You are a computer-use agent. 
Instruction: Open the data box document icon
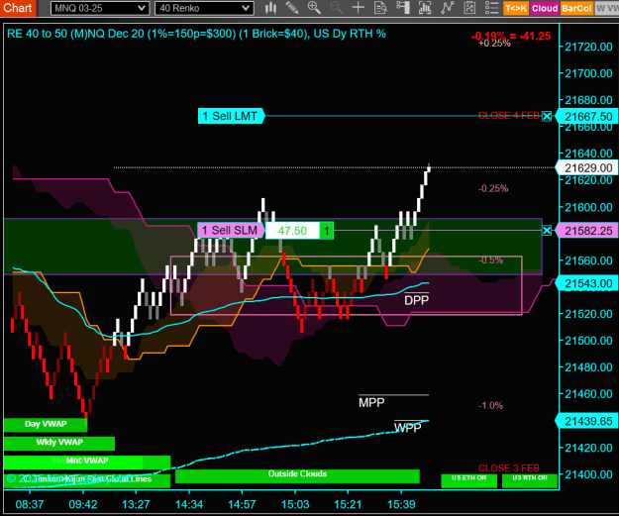380,8
